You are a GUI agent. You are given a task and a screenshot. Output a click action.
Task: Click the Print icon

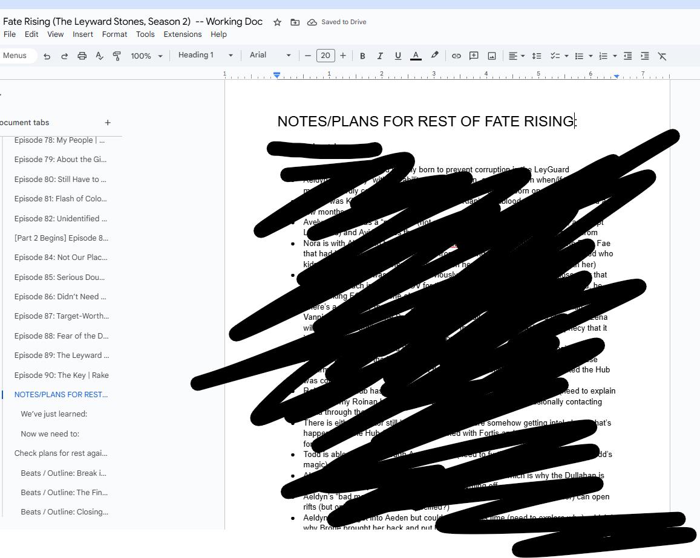coord(82,56)
